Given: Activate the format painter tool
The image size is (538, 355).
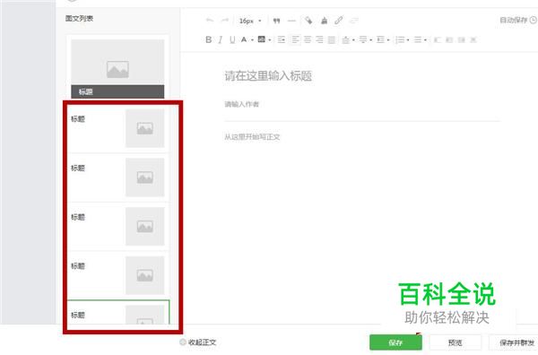Looking at the screenshot, I should pos(308,21).
